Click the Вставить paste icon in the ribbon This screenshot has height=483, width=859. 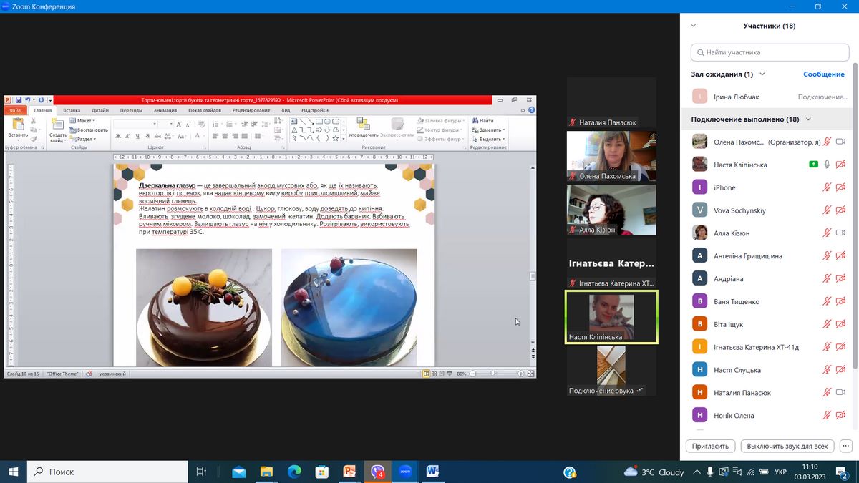click(x=18, y=125)
